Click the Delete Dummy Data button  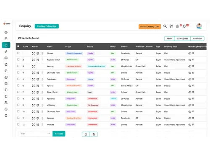point(150,26)
